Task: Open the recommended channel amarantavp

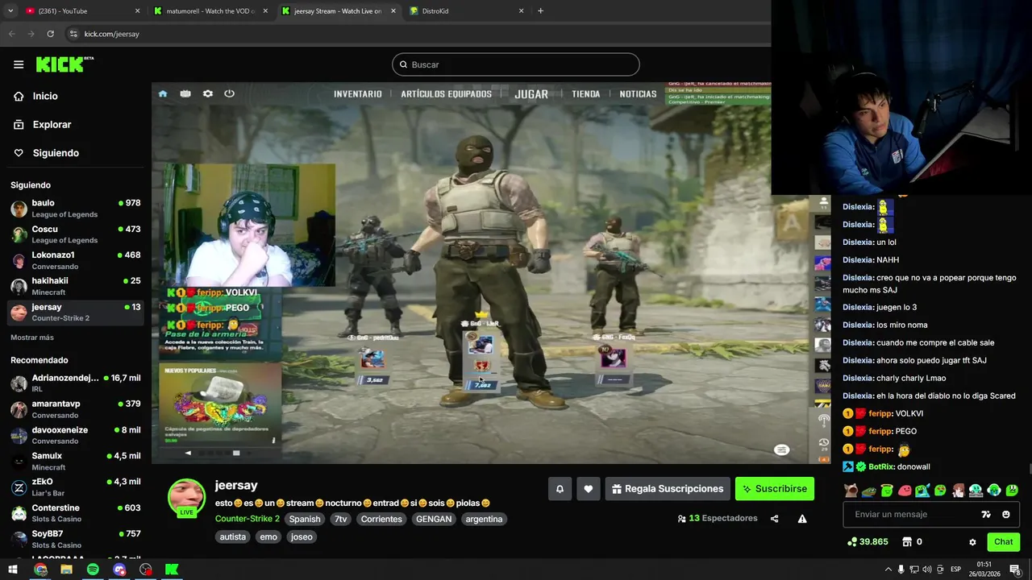Action: [x=76, y=409]
